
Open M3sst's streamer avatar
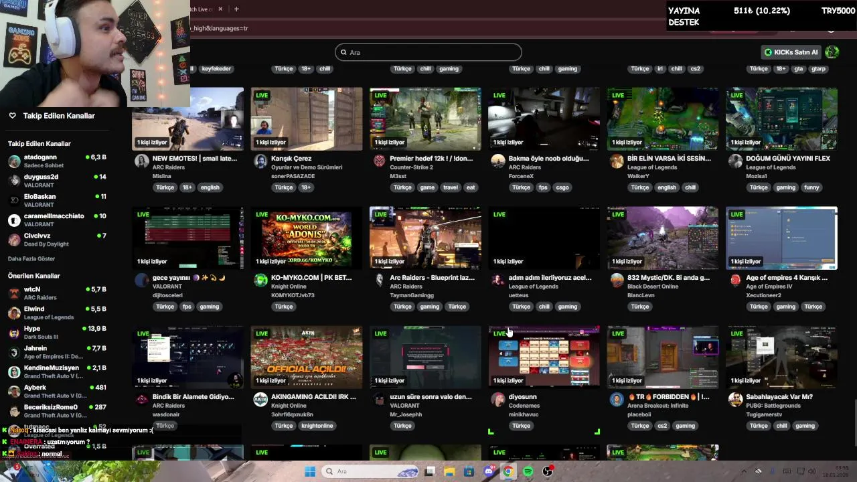[379, 161]
